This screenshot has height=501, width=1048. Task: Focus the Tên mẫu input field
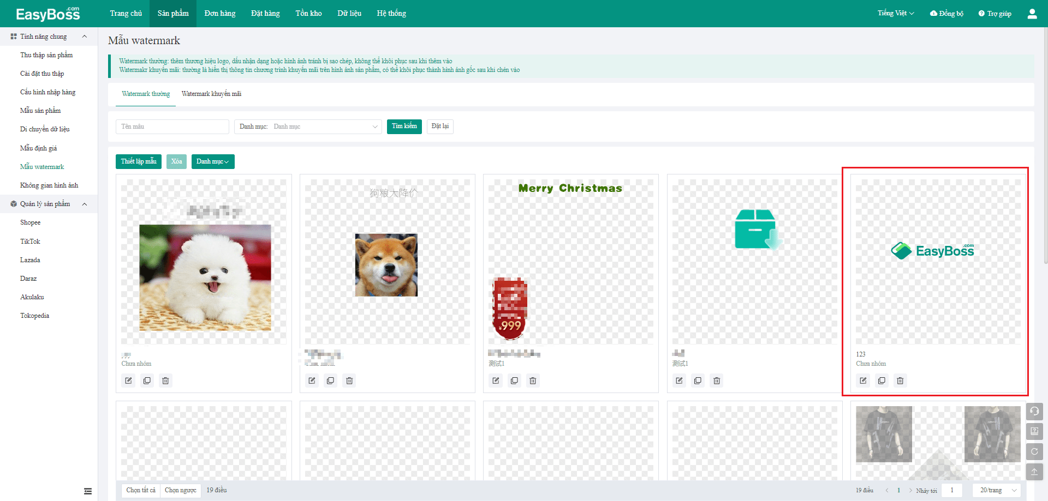[x=172, y=126]
